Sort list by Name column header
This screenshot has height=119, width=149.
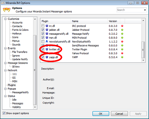tap(89, 21)
